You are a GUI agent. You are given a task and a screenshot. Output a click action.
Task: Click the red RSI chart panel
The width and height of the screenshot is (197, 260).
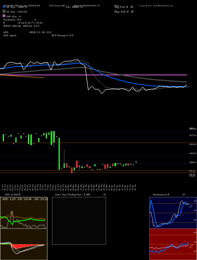pos(173,244)
